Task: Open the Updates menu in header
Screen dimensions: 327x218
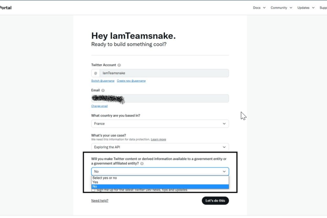Action: coord(306,8)
